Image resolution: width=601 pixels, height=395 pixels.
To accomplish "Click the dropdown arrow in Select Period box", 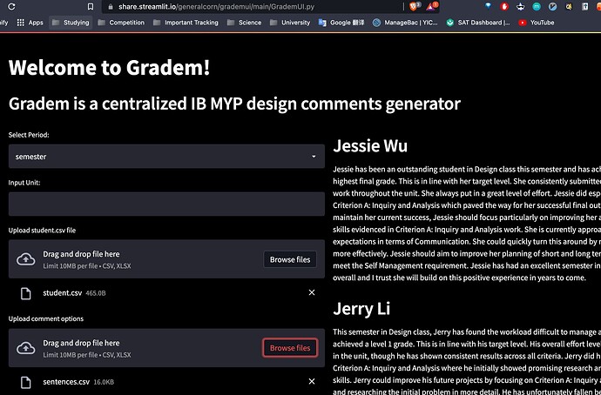I will tap(314, 157).
